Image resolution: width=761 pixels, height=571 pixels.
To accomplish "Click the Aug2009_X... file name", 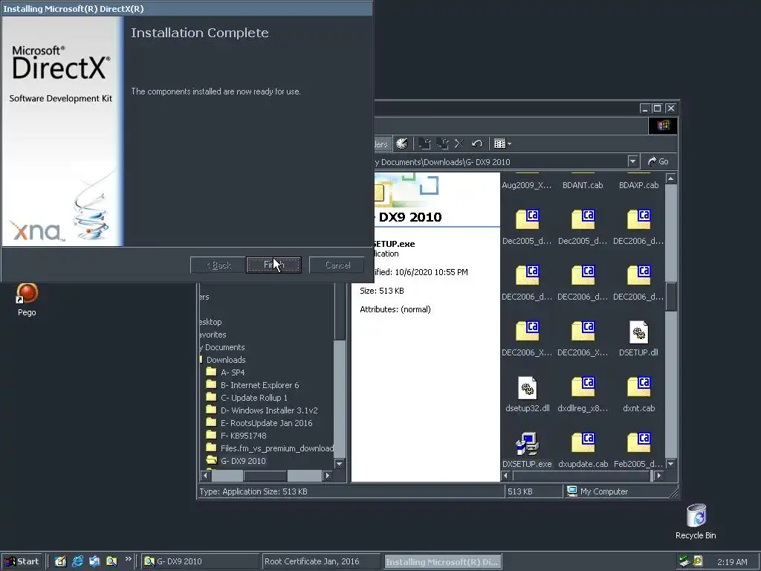I will [x=527, y=185].
